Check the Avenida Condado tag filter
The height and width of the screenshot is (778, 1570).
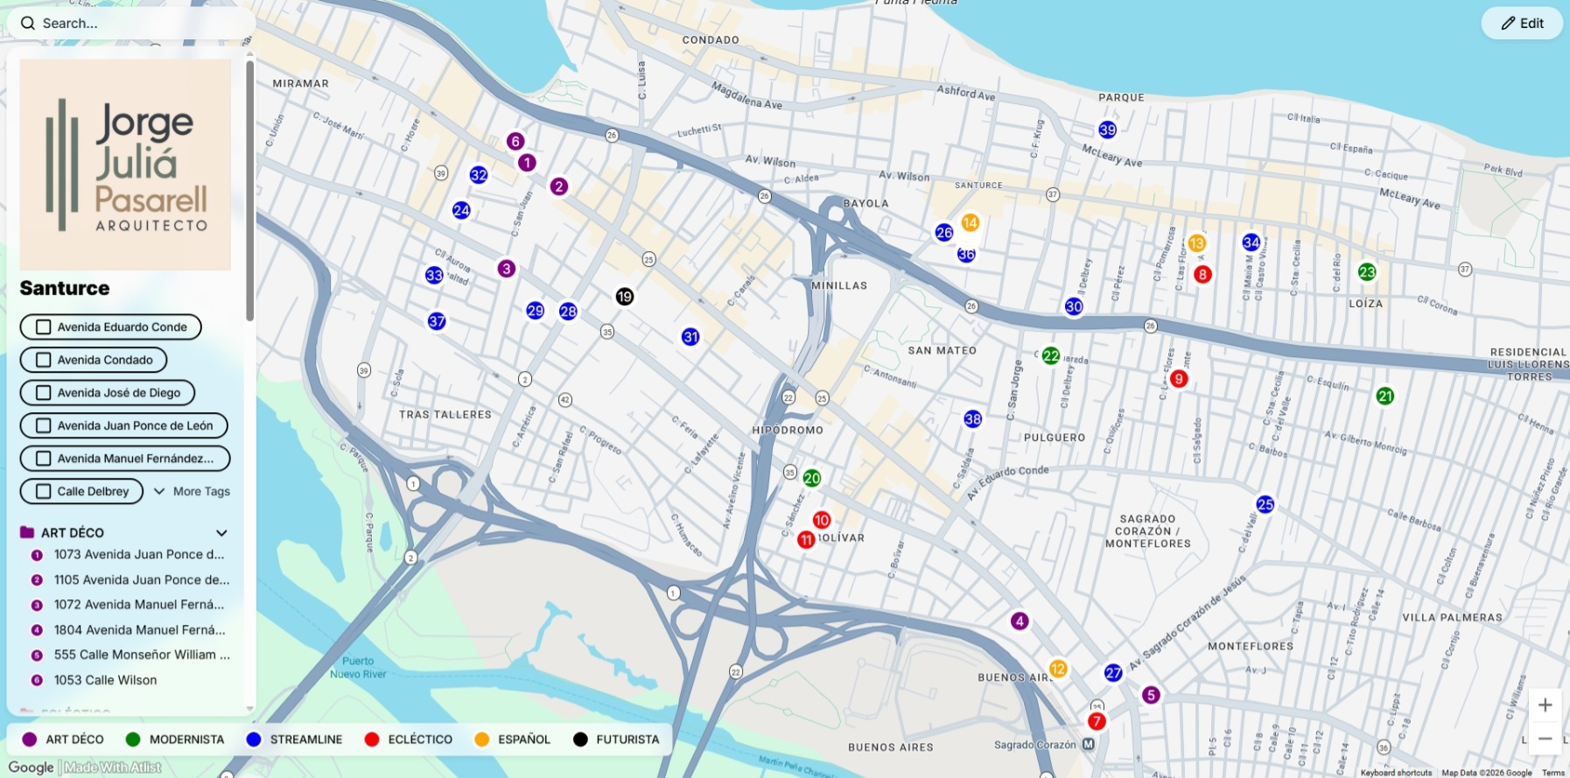(x=43, y=360)
